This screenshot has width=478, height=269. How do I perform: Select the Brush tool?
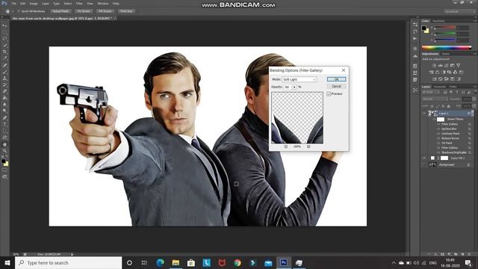click(4, 72)
